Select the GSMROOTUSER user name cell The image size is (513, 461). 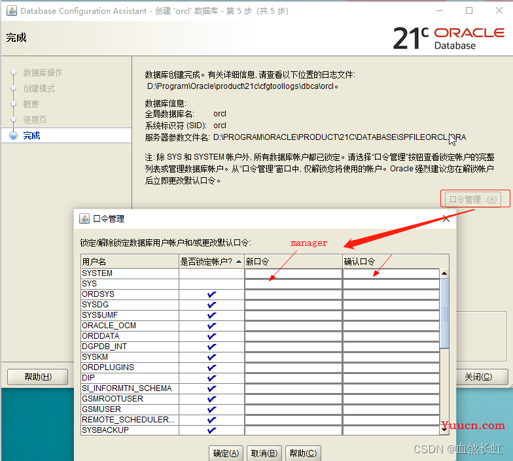130,399
